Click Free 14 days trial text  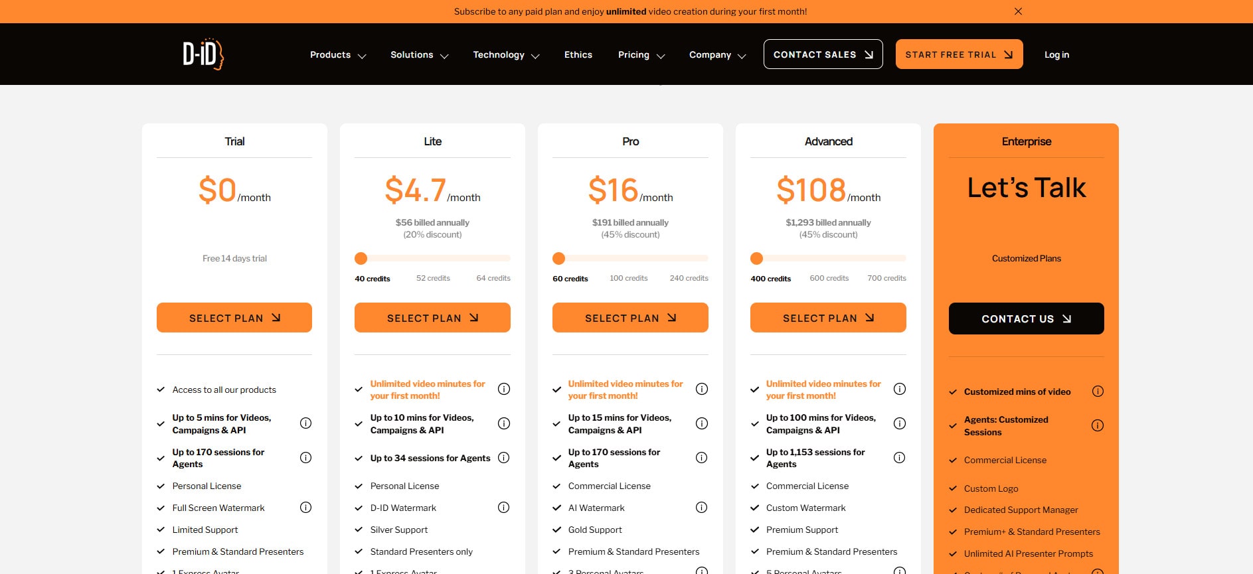click(234, 258)
